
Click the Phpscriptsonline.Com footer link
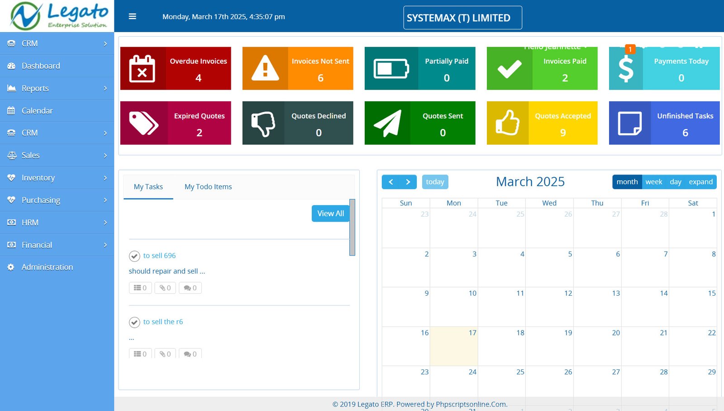[472, 404]
